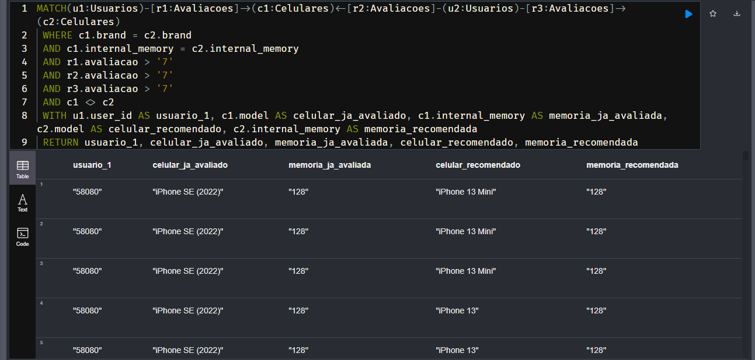The height and width of the screenshot is (360, 755).
Task: Click line number 1 in editor gutter
Action: coord(24,9)
